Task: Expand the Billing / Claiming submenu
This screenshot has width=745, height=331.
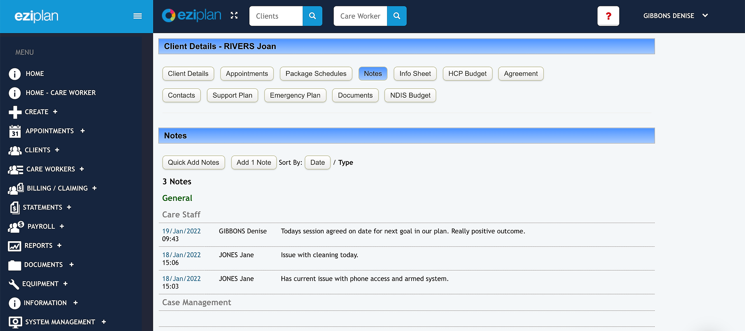Action: (94, 188)
